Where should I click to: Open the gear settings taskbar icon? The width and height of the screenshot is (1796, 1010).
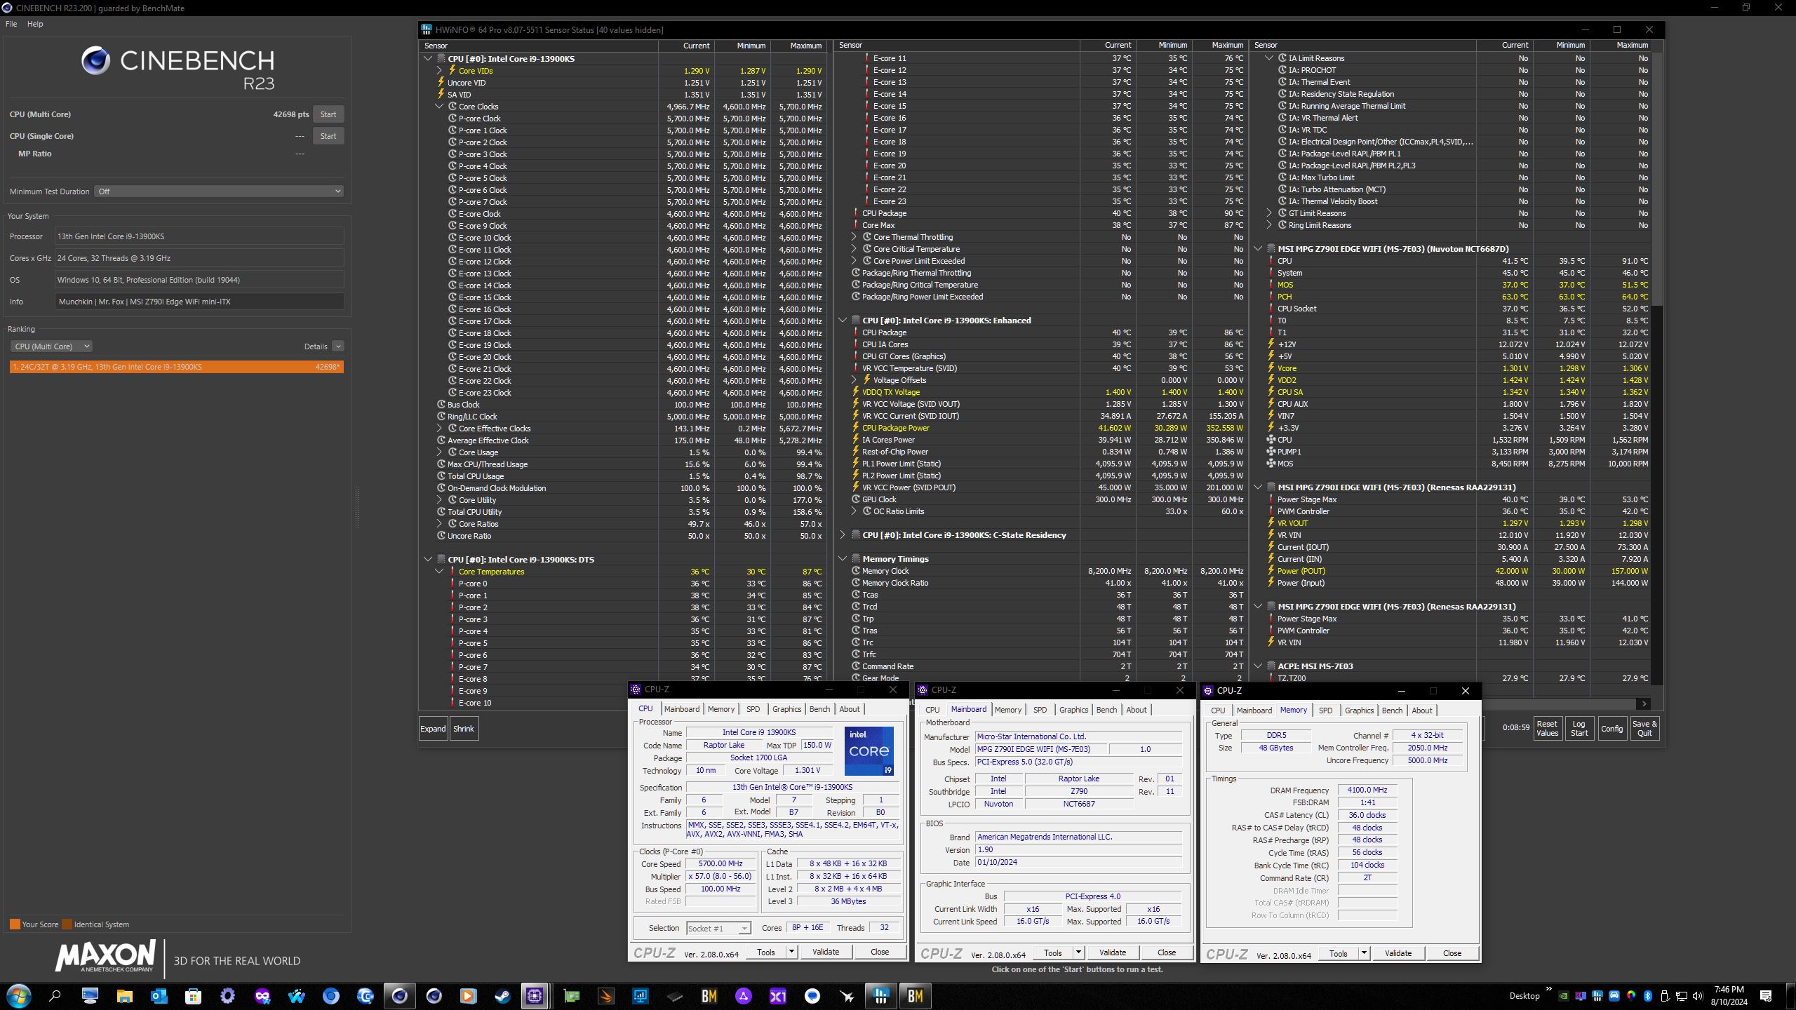point(227,996)
